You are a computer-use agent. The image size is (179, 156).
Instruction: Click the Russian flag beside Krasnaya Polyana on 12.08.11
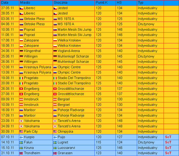[21, 67]
